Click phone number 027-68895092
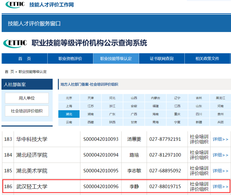 tap(165, 171)
